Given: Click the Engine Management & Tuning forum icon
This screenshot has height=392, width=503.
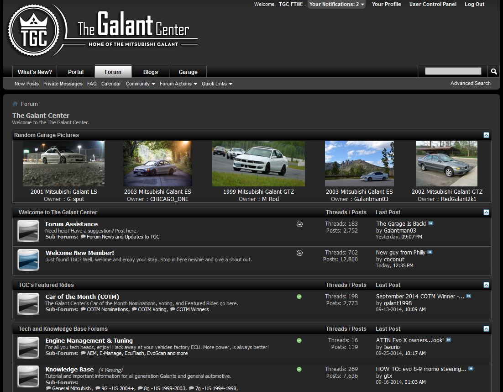Looking at the screenshot, I should tap(28, 347).
